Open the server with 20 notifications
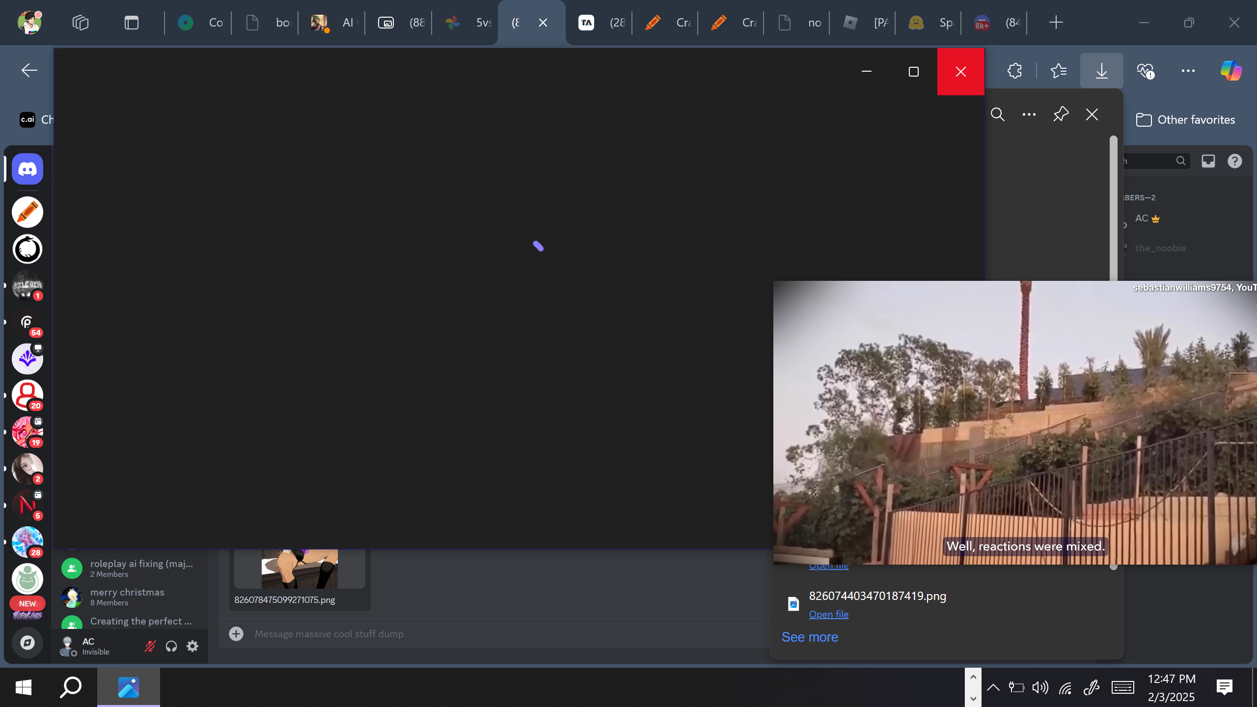This screenshot has height=707, width=1257. coord(27,395)
